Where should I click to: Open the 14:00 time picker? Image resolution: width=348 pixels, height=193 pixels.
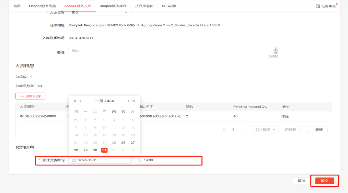tap(168, 160)
